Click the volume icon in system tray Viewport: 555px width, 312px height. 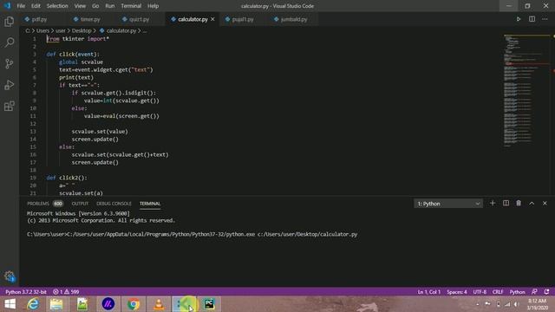click(517, 304)
